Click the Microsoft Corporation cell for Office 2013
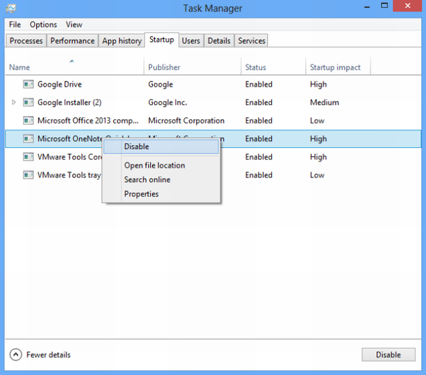The image size is (426, 375). (x=186, y=120)
